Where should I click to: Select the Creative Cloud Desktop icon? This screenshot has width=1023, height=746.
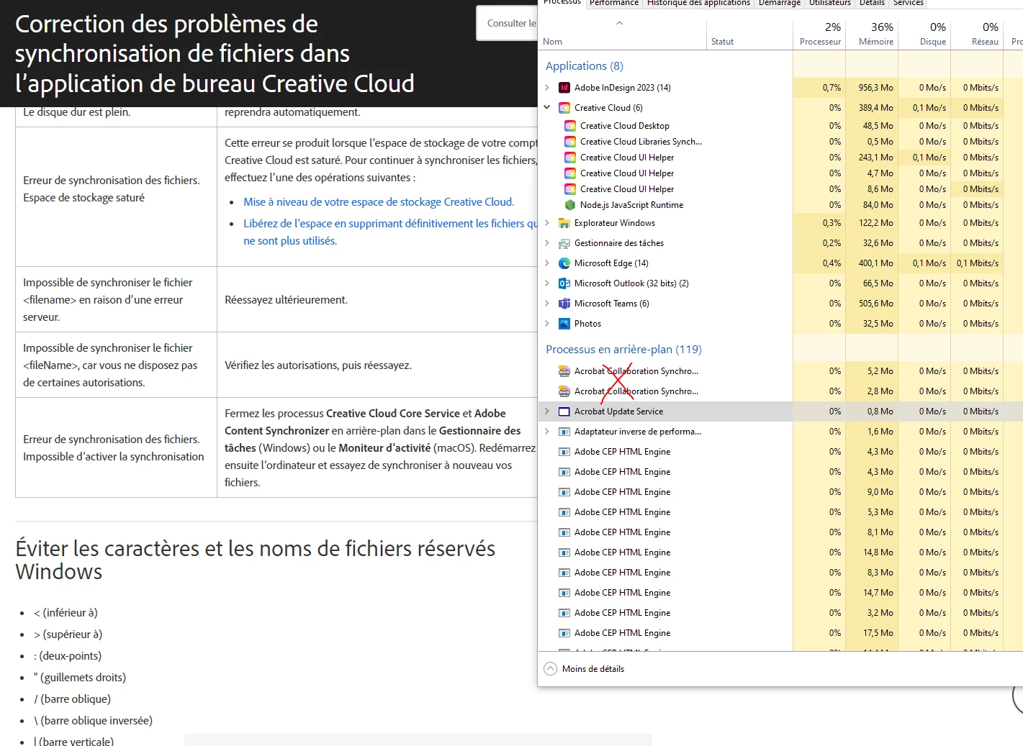click(570, 126)
